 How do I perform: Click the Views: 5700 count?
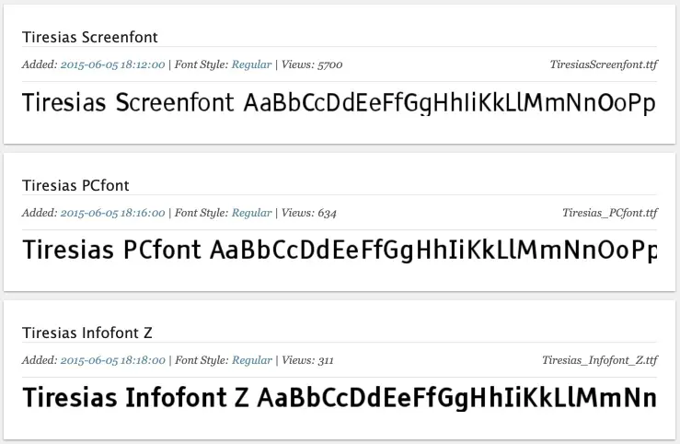312,64
